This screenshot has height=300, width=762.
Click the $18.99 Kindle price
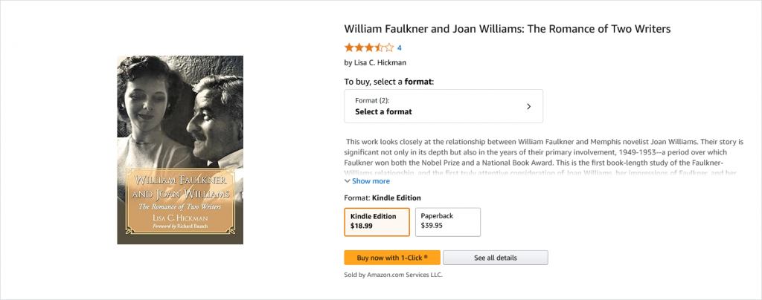click(x=363, y=225)
